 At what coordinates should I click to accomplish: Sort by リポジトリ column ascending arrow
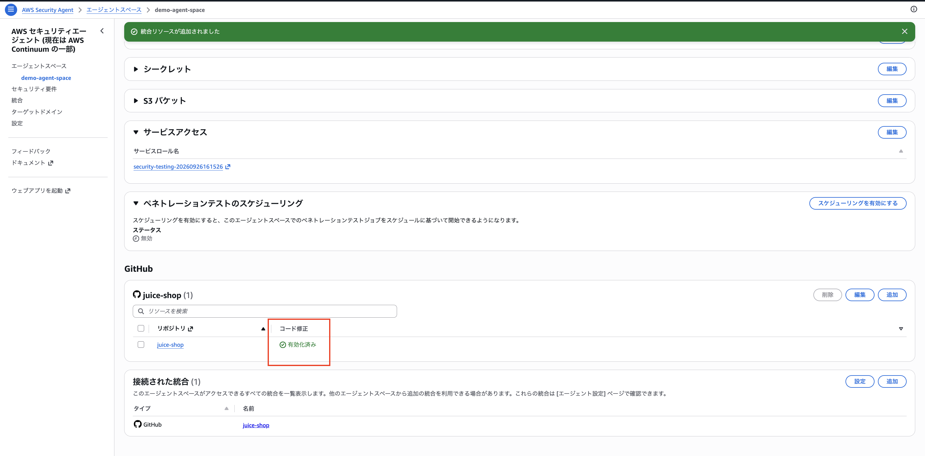pos(263,329)
